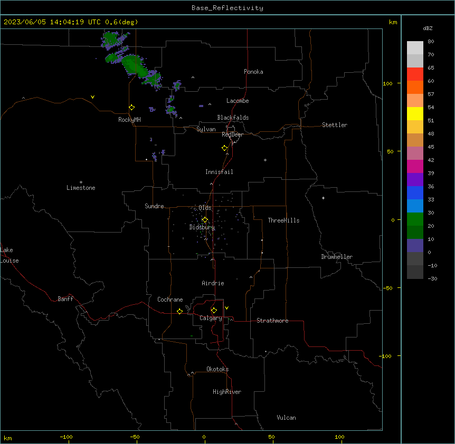This screenshot has height=444, width=455.
Task: Pick the white swatch between 80 and 70 dBZ
Action: point(415,48)
